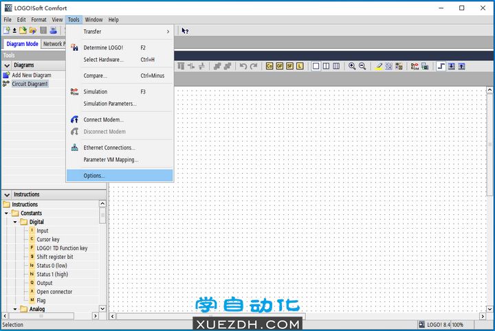495x331 pixels.
Task: Click the Zoom in magnifier icon
Action: [352, 66]
